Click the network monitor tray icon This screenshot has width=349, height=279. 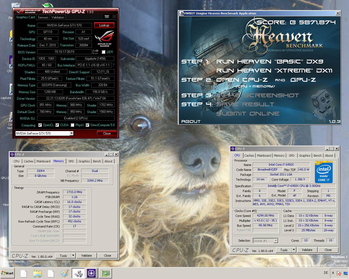pyautogui.click(x=345, y=273)
